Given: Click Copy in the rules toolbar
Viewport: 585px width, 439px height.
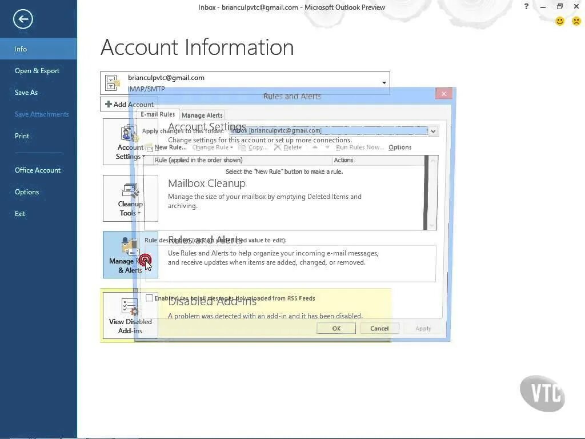Looking at the screenshot, I should point(253,147).
